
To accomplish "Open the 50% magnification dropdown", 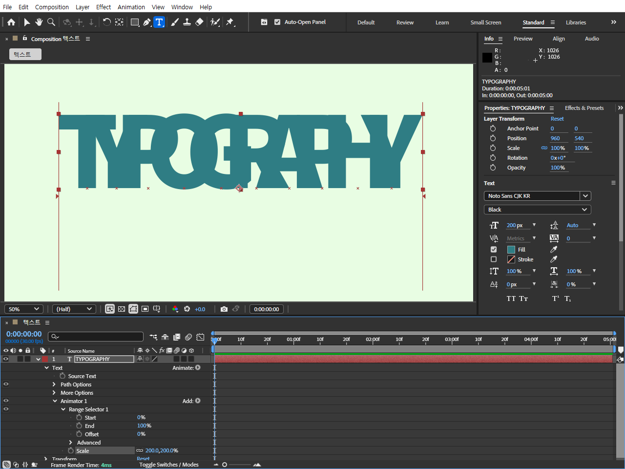I will (x=24, y=309).
